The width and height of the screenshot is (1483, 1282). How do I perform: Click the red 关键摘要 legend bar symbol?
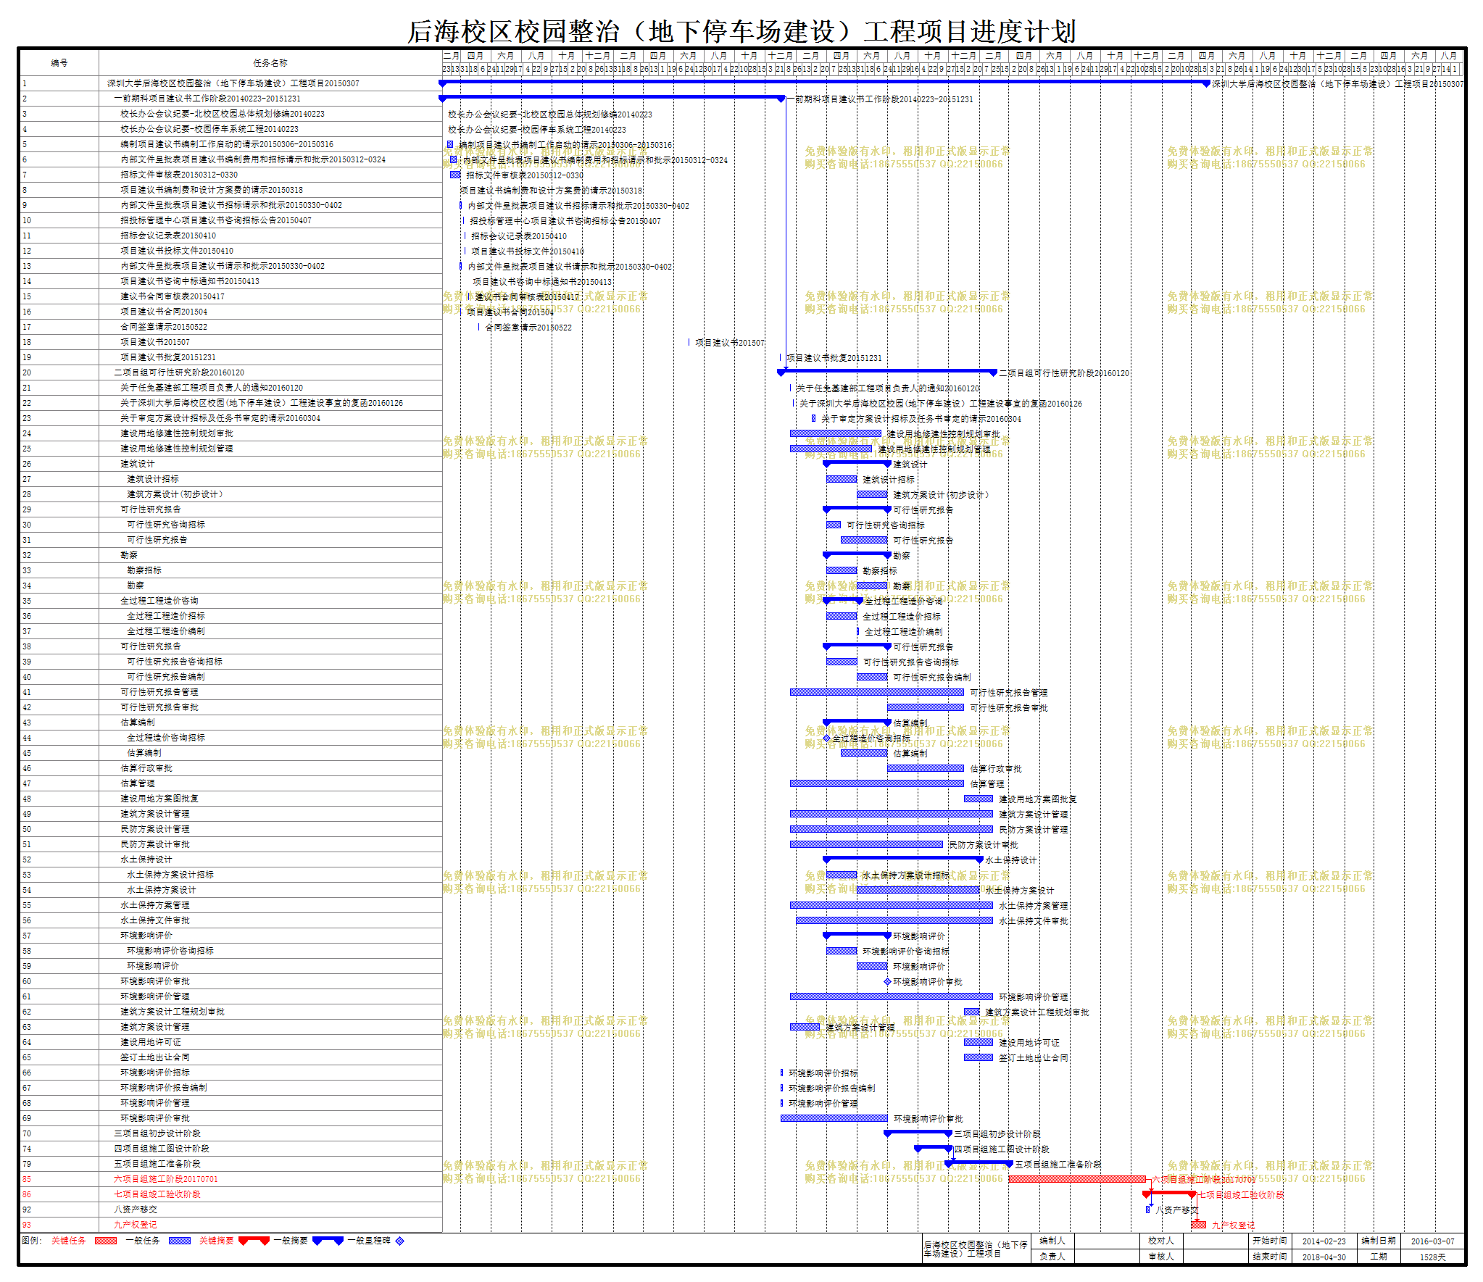[x=254, y=1241]
